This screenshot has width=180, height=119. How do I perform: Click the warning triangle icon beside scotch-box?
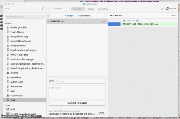pyautogui.click(x=8, y=95)
